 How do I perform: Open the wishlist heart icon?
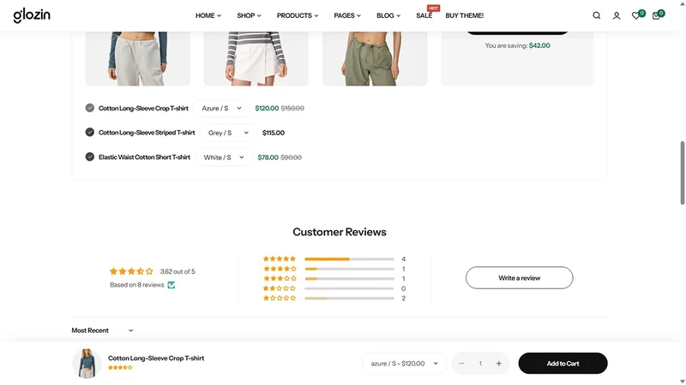[636, 15]
